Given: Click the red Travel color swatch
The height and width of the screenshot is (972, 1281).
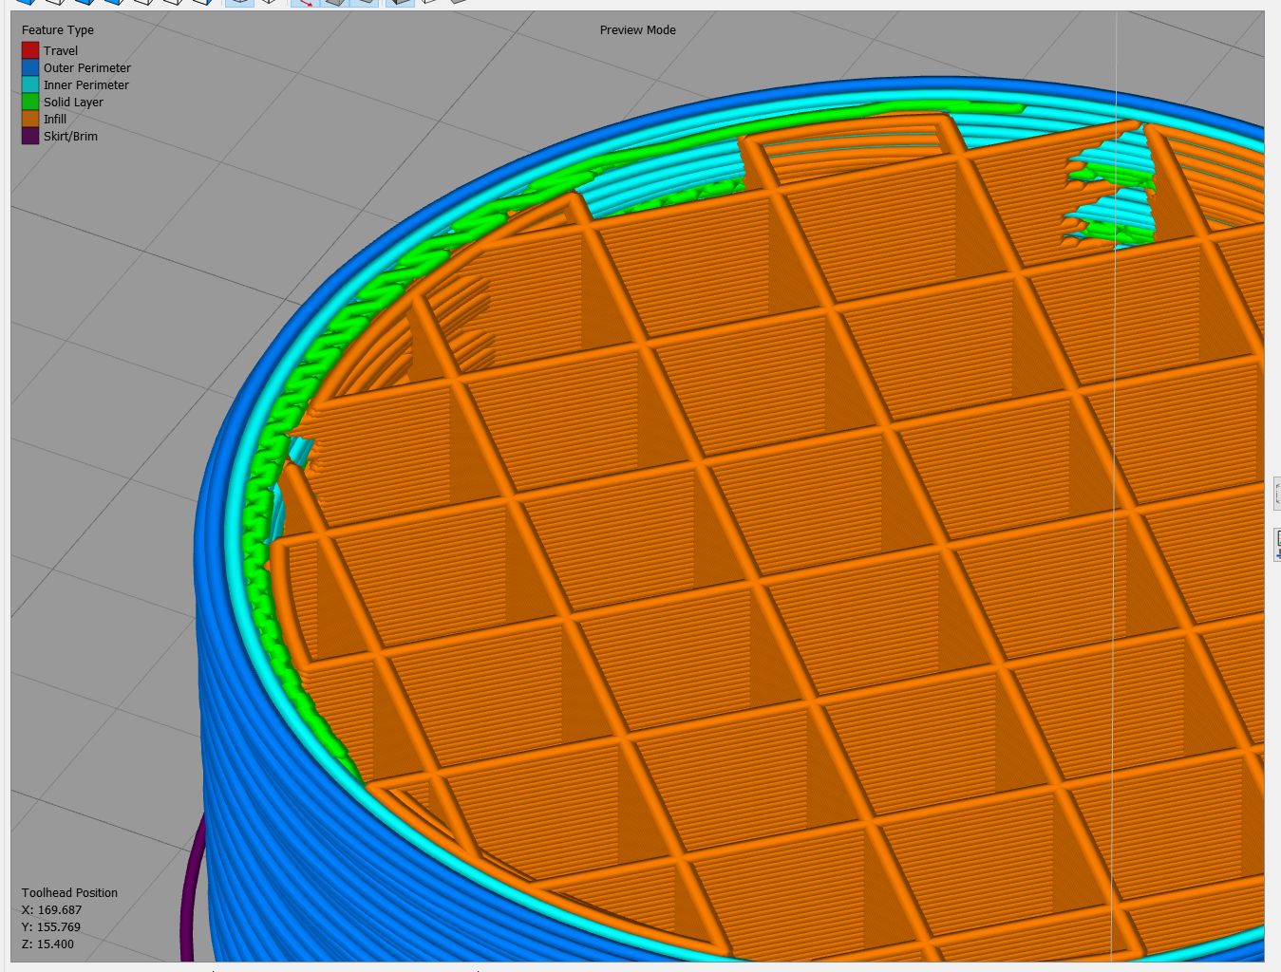Looking at the screenshot, I should tap(30, 50).
